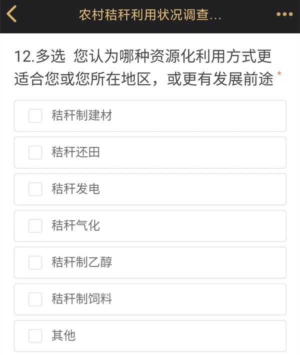Select the 秸秆气化 checkbox
Viewport: 300px width, 355px height.
coord(35,226)
